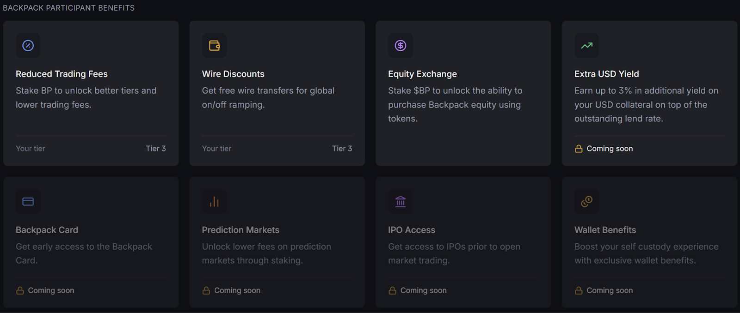Click the Wire Discounts card title
The width and height of the screenshot is (740, 313).
point(233,74)
